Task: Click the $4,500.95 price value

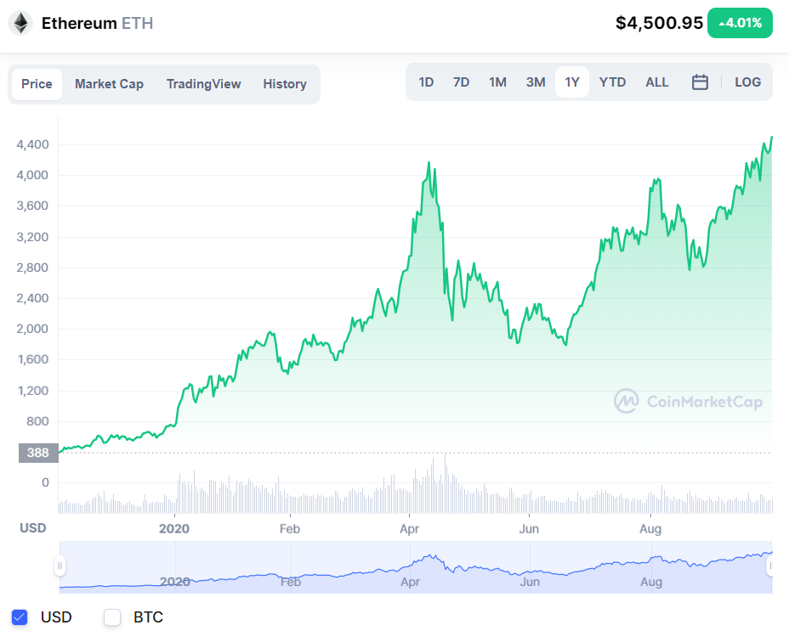Action: 659,23
